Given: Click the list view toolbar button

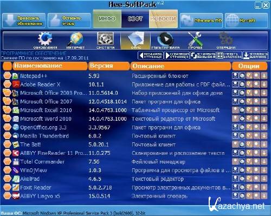Looking at the screenshot, I should coord(229,55).
